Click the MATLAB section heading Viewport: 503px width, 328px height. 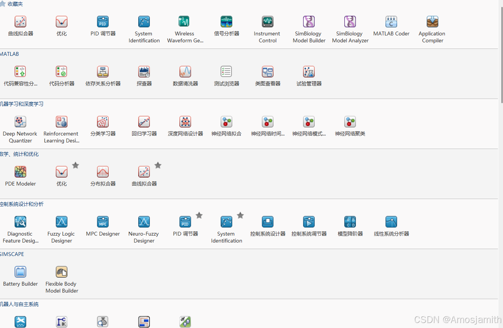(9, 54)
